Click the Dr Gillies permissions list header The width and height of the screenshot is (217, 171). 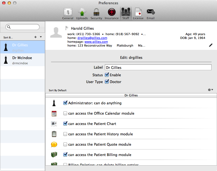pos(131,95)
